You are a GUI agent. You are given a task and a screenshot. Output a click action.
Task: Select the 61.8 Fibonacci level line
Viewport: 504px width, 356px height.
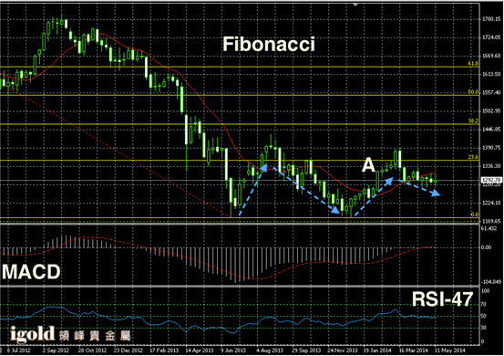point(240,67)
